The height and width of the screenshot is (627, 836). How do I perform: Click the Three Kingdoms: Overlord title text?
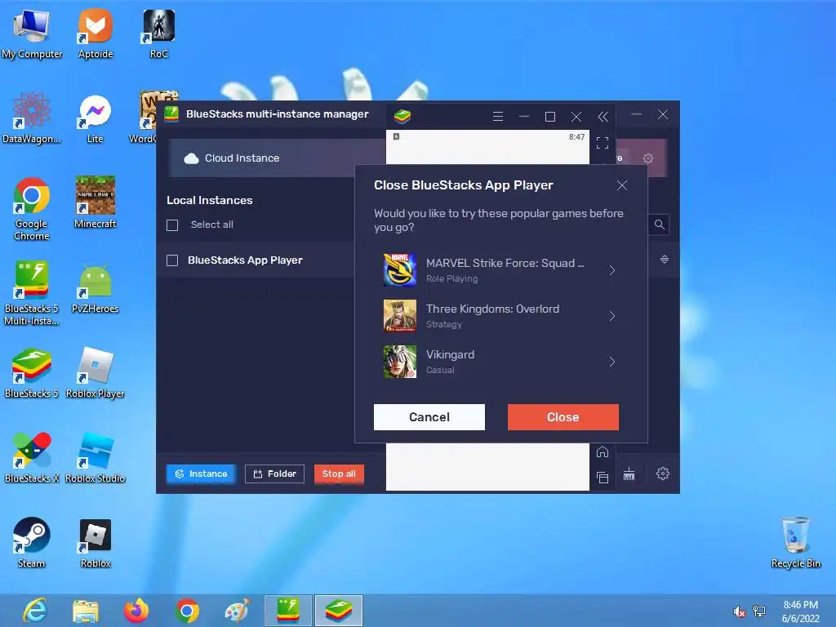492,309
